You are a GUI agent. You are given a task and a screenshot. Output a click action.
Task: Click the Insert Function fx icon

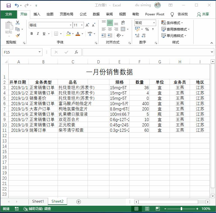(76, 52)
